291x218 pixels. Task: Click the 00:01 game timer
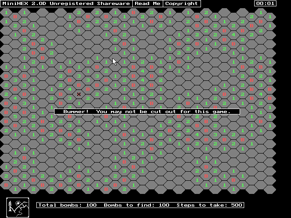click(265, 4)
